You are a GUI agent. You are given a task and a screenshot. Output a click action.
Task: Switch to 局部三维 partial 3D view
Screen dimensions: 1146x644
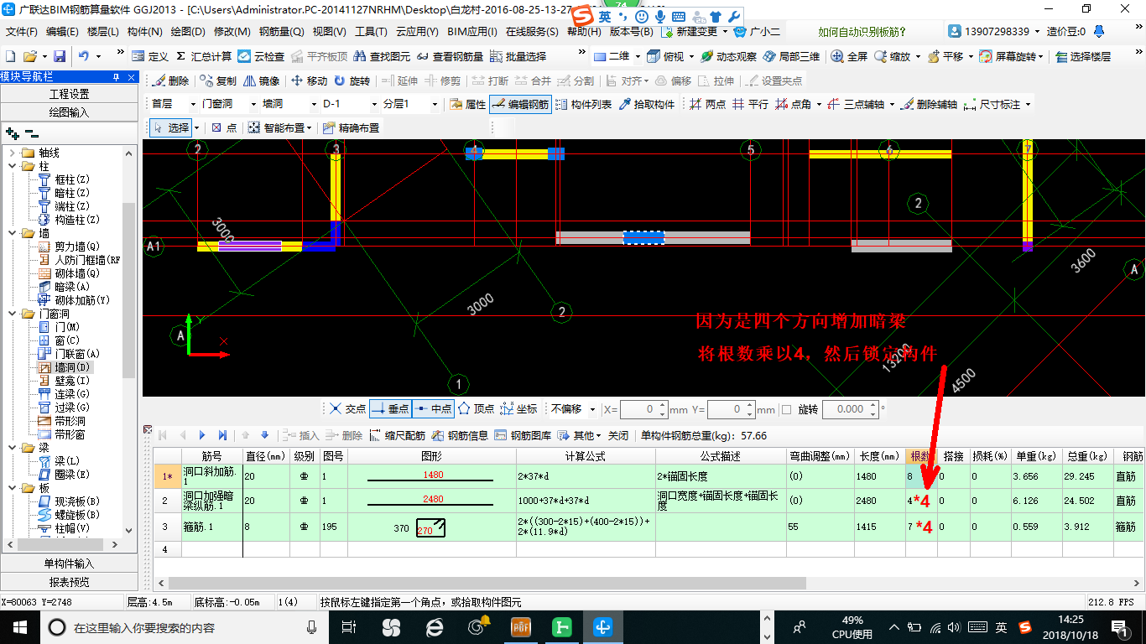click(791, 56)
